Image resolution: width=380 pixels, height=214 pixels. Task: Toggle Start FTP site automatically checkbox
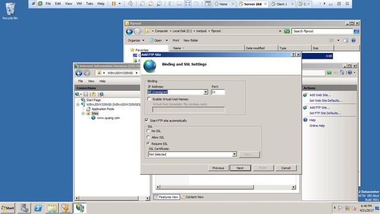pos(147,120)
